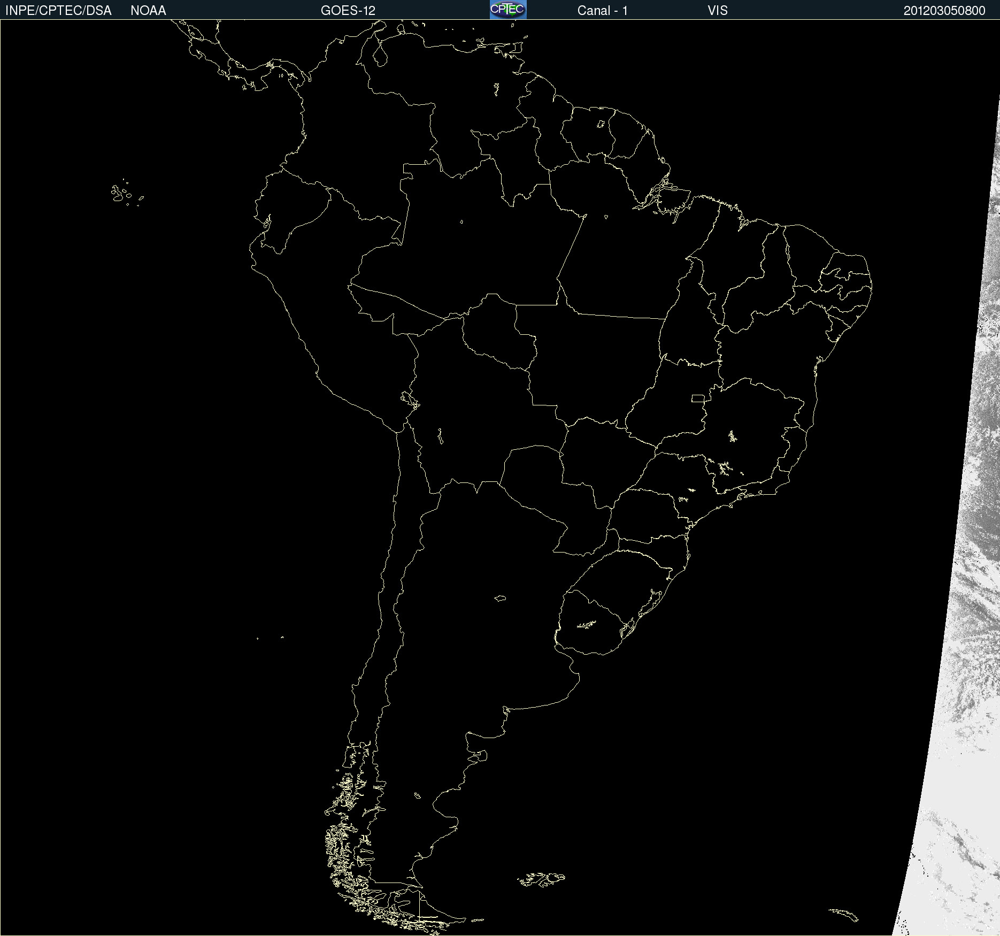The image size is (1000, 936).
Task: Select the 201203050800 timestamp
Action: pyautogui.click(x=944, y=11)
